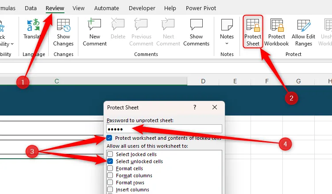Click the Protect Sheet icon

pos(253,32)
